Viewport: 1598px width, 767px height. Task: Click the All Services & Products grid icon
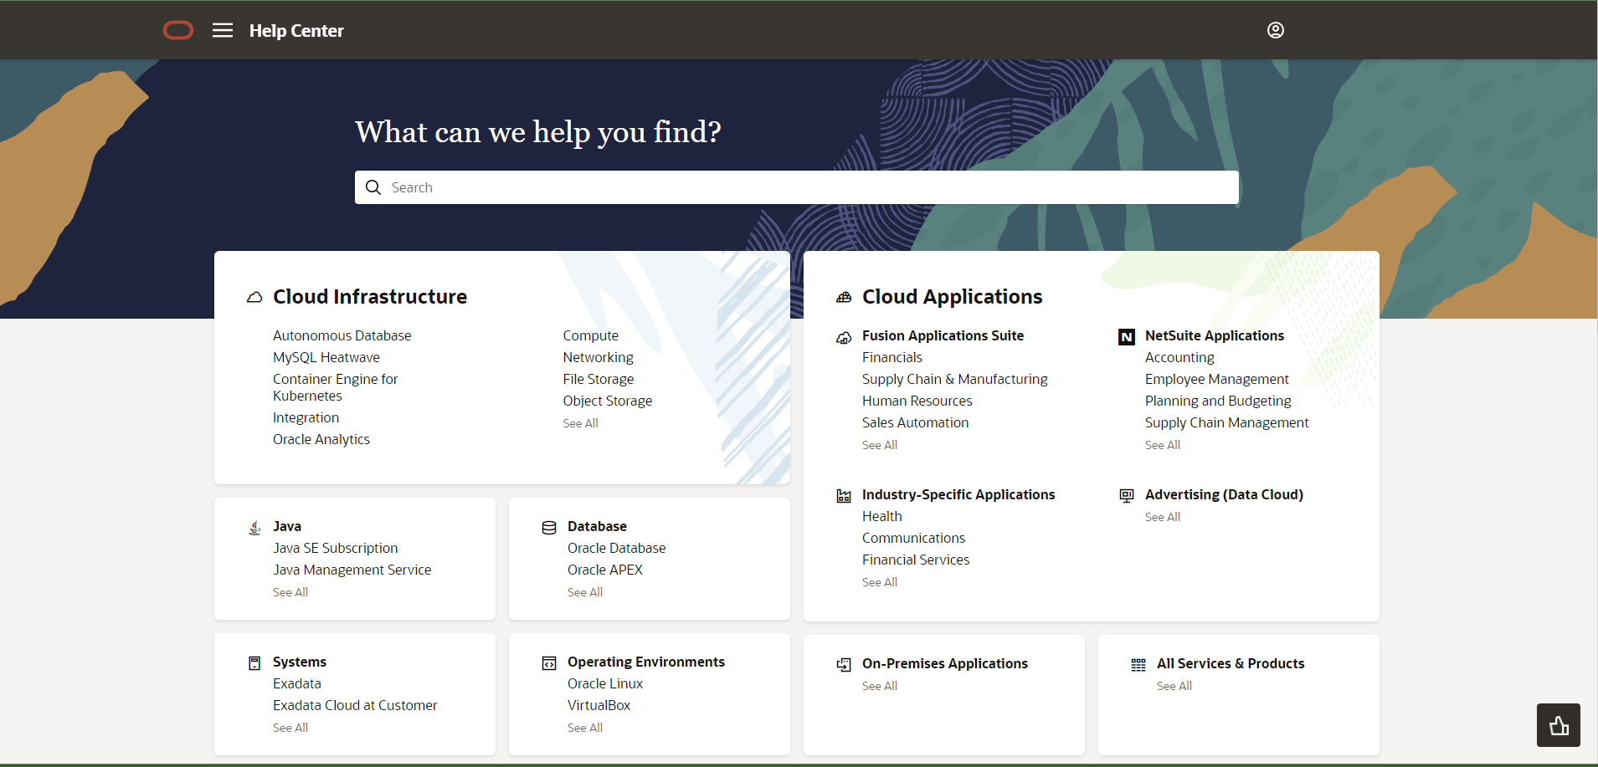click(1138, 664)
